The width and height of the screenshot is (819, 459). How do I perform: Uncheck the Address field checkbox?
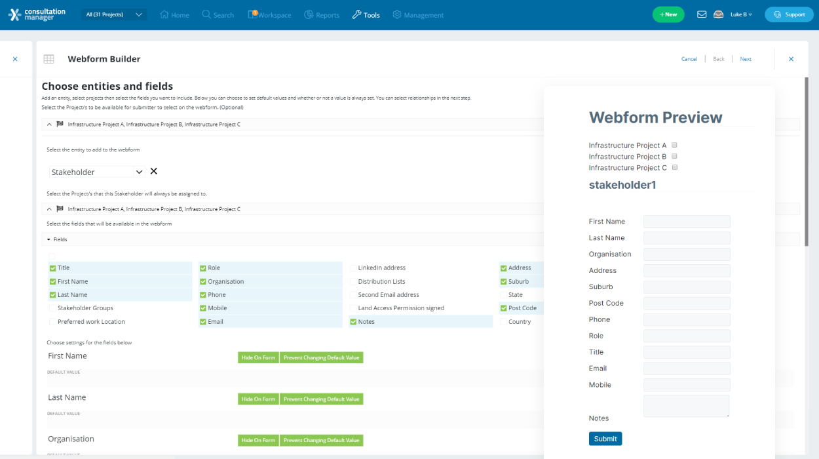click(504, 268)
